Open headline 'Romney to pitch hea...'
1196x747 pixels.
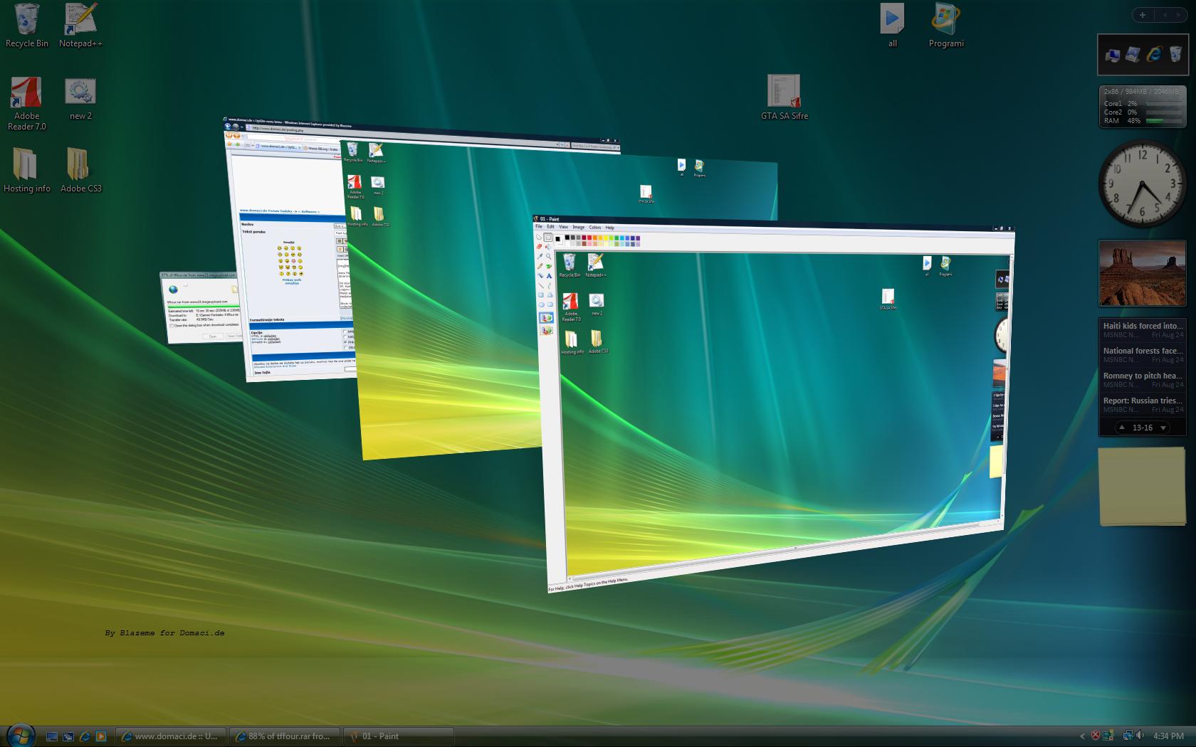pyautogui.click(x=1143, y=376)
